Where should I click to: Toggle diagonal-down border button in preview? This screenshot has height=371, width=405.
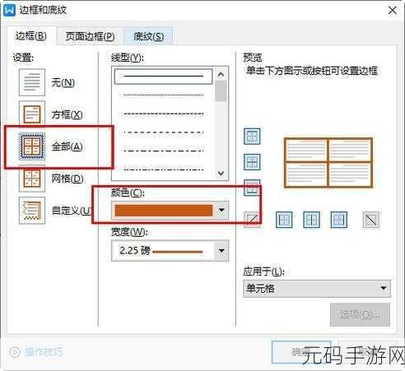[371, 220]
